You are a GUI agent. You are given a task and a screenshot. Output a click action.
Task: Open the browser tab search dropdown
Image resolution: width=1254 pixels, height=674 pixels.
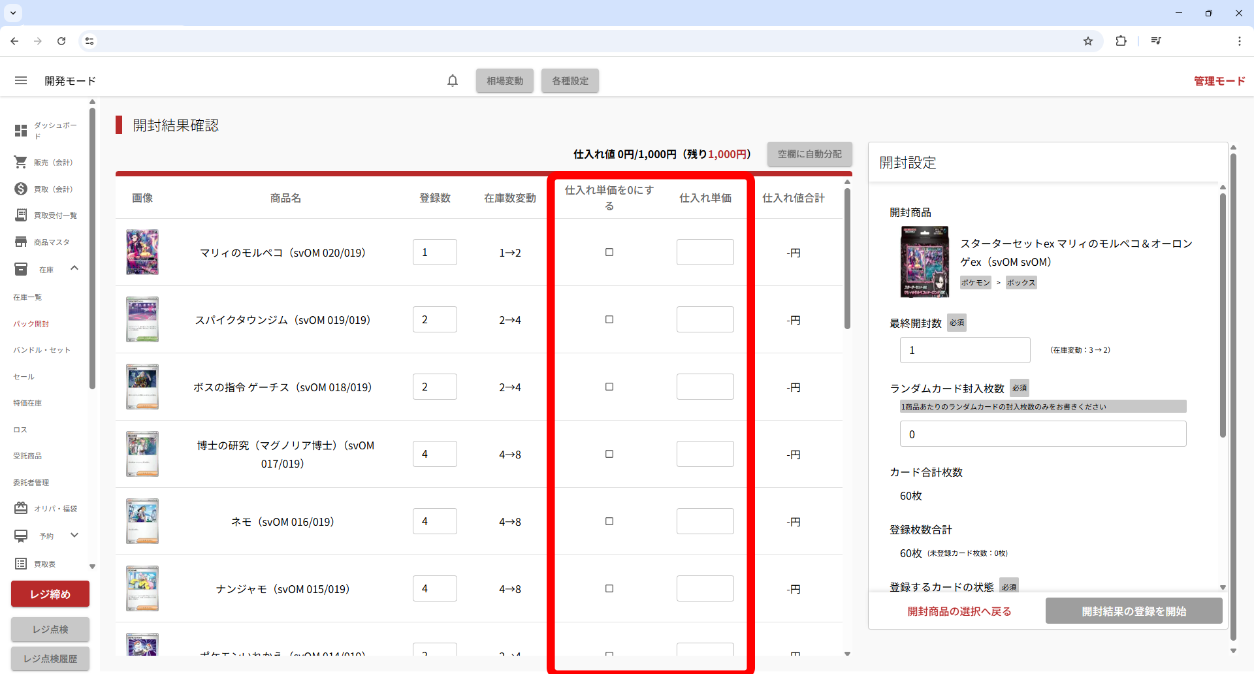(x=13, y=12)
